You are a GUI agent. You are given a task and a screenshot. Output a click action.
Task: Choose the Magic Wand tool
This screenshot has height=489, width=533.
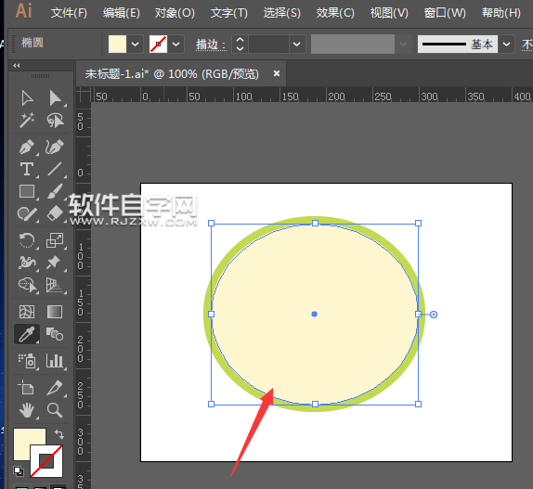tap(27, 120)
